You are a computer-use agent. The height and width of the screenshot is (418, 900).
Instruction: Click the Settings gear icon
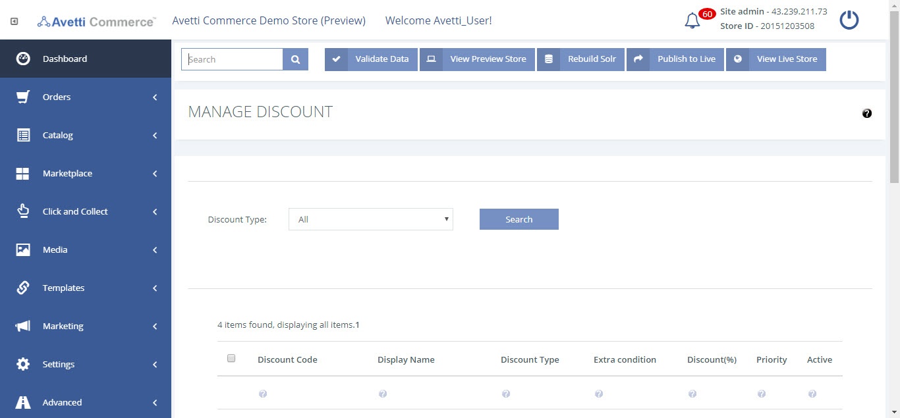(23, 364)
